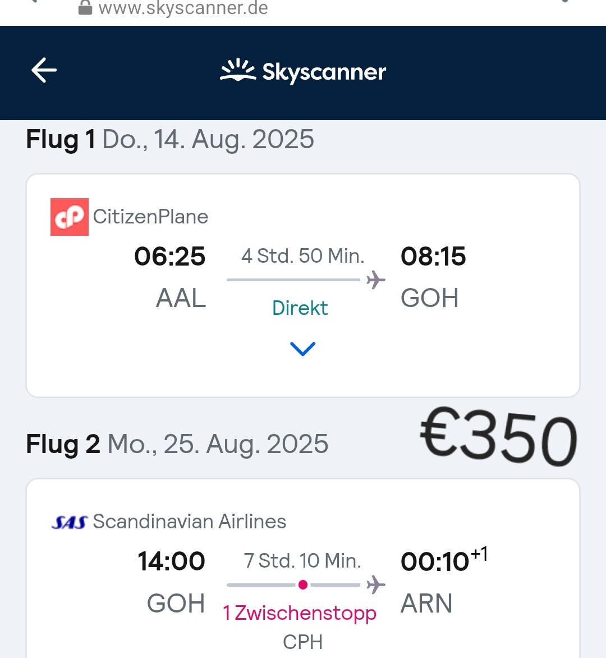
Task: Go back with the arrow icon
Action: (44, 70)
